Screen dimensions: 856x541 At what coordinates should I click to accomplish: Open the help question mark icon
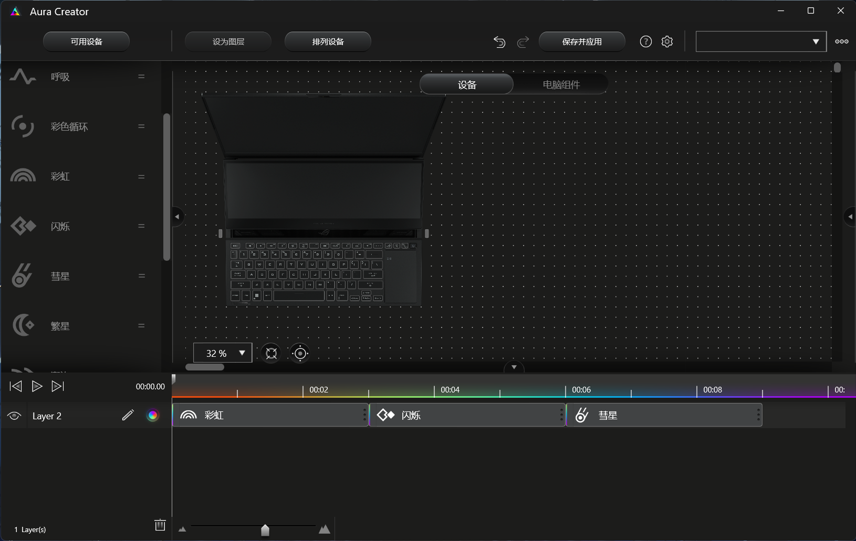point(646,41)
